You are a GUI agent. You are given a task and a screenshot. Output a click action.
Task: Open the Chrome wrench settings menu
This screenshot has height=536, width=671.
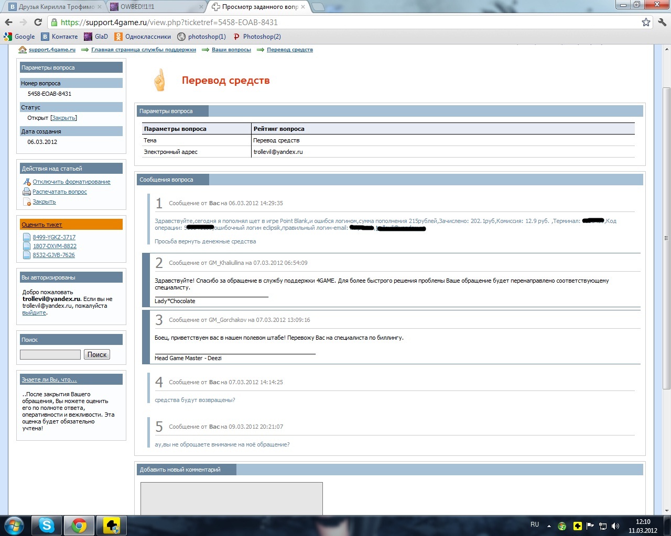[662, 23]
